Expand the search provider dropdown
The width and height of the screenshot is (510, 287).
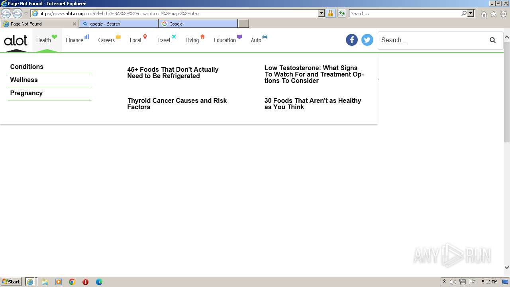pos(471,13)
